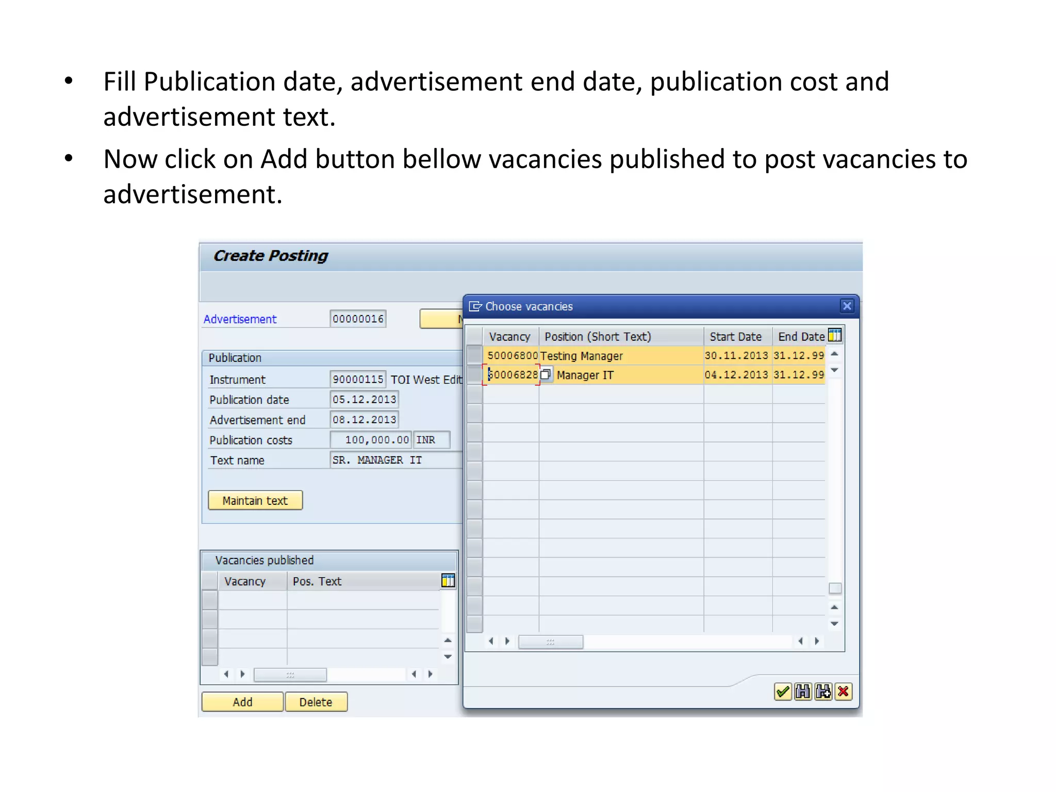Click the Publication costs field 100,000.00

click(x=371, y=440)
